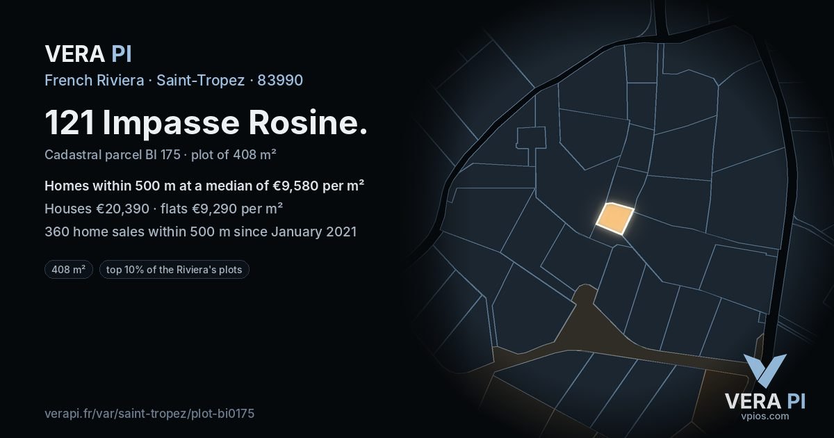Click the '121 Impasse Rosine.' heading
The width and height of the screenshot is (834, 438).
click(206, 123)
